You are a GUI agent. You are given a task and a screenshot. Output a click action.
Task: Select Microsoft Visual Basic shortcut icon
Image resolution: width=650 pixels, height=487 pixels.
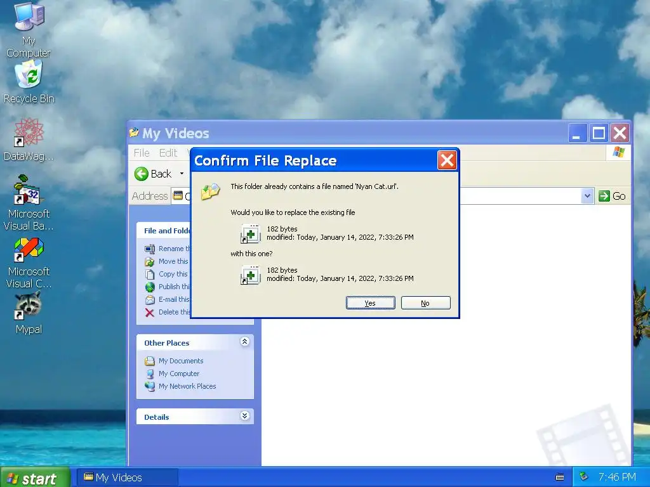[x=29, y=203]
